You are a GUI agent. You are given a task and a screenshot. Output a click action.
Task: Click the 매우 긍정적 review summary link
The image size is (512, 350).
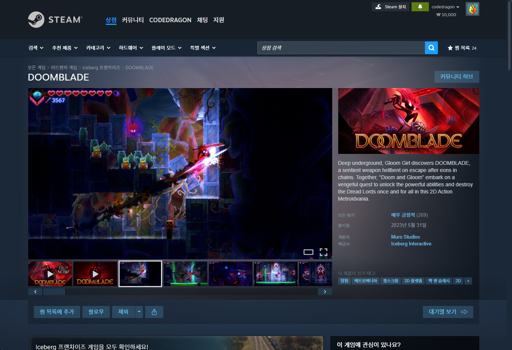403,215
